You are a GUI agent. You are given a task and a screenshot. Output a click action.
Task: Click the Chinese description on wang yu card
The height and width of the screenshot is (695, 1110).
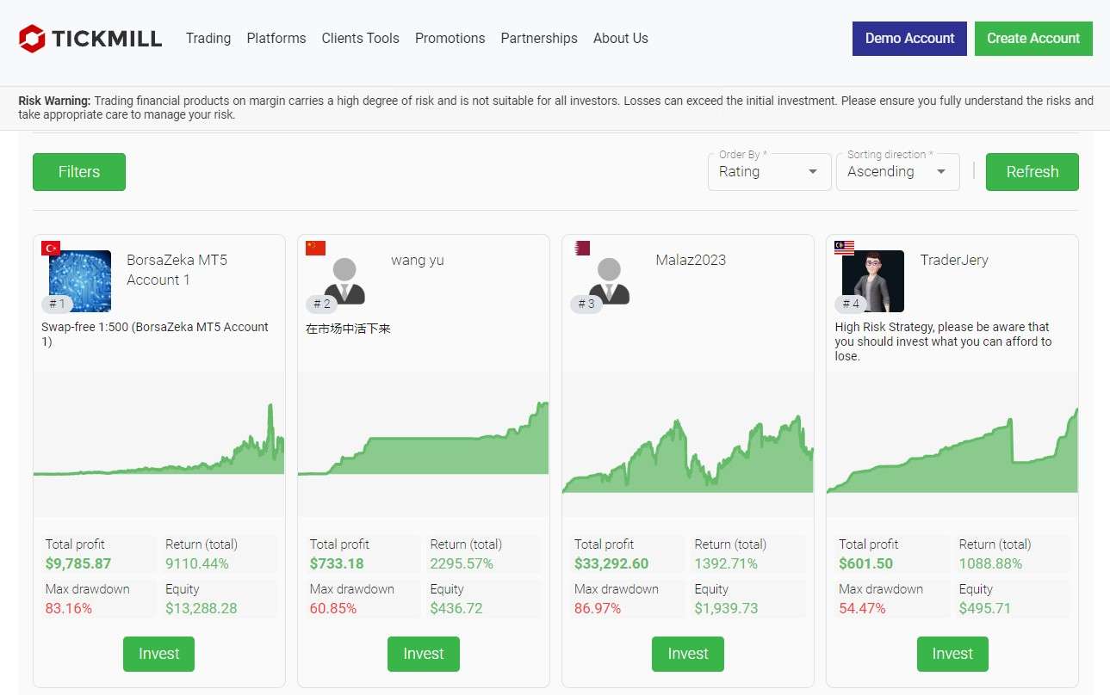[349, 329]
